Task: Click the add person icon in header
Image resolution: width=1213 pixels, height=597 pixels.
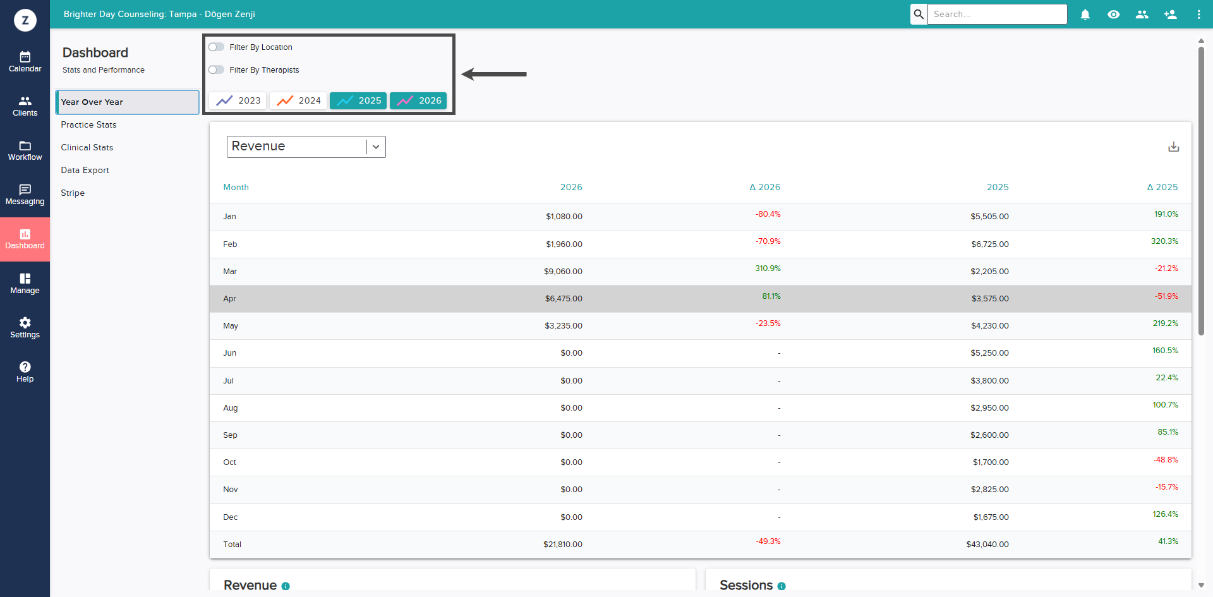Action: pos(1170,15)
